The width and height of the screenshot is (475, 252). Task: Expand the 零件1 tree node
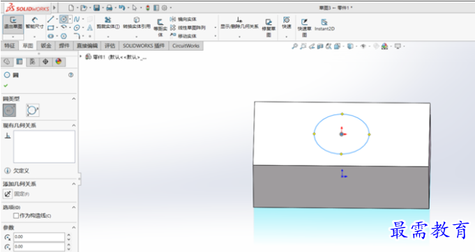pyautogui.click(x=81, y=56)
